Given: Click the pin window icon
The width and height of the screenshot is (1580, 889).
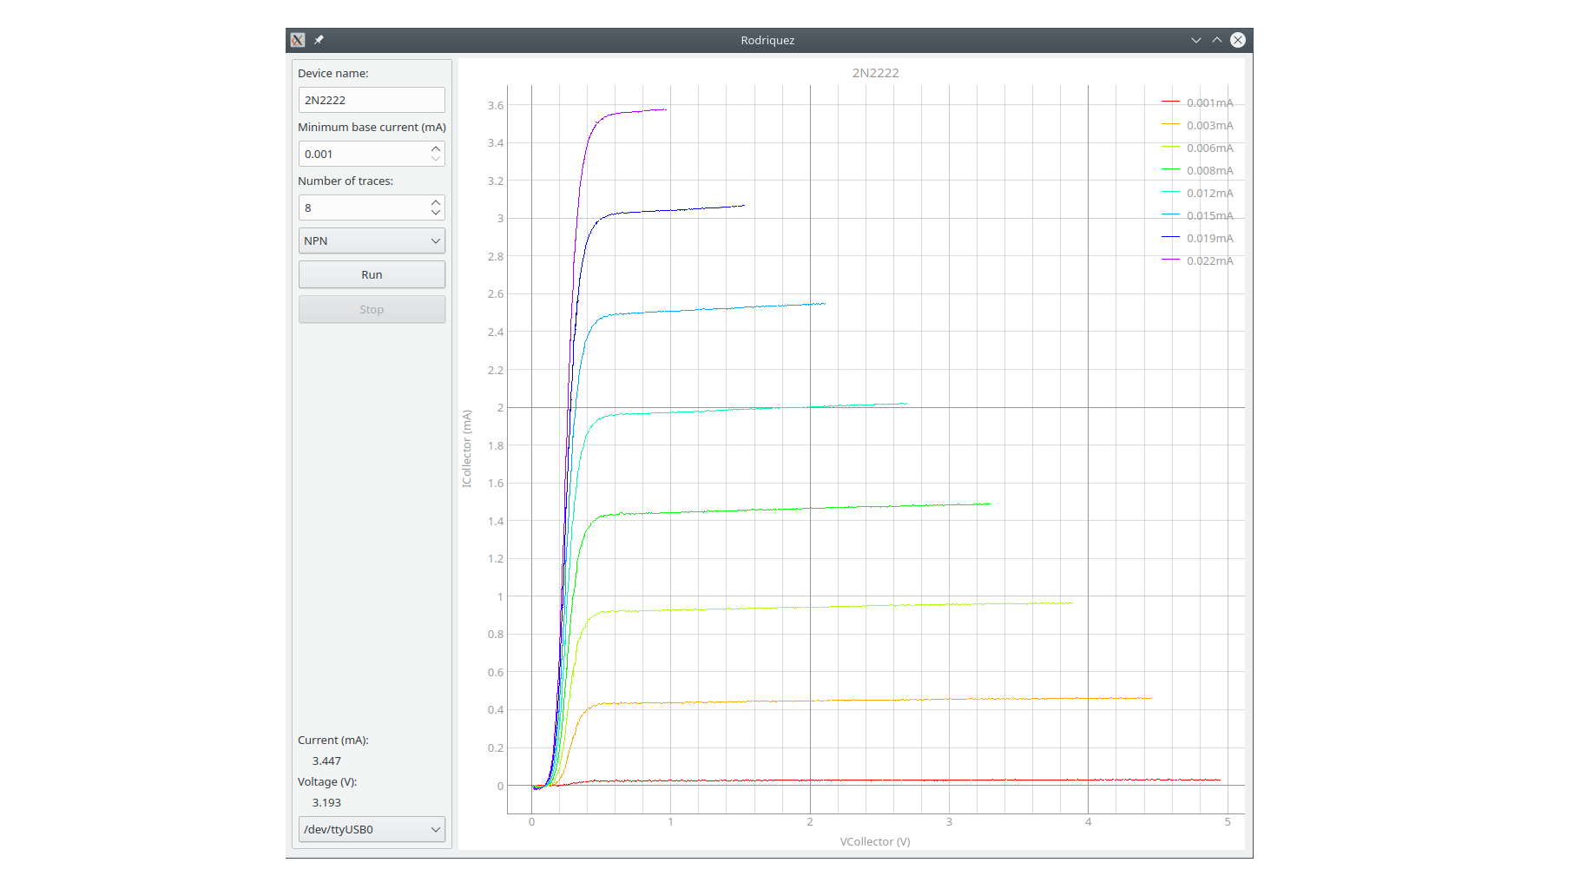Looking at the screenshot, I should tap(319, 40).
